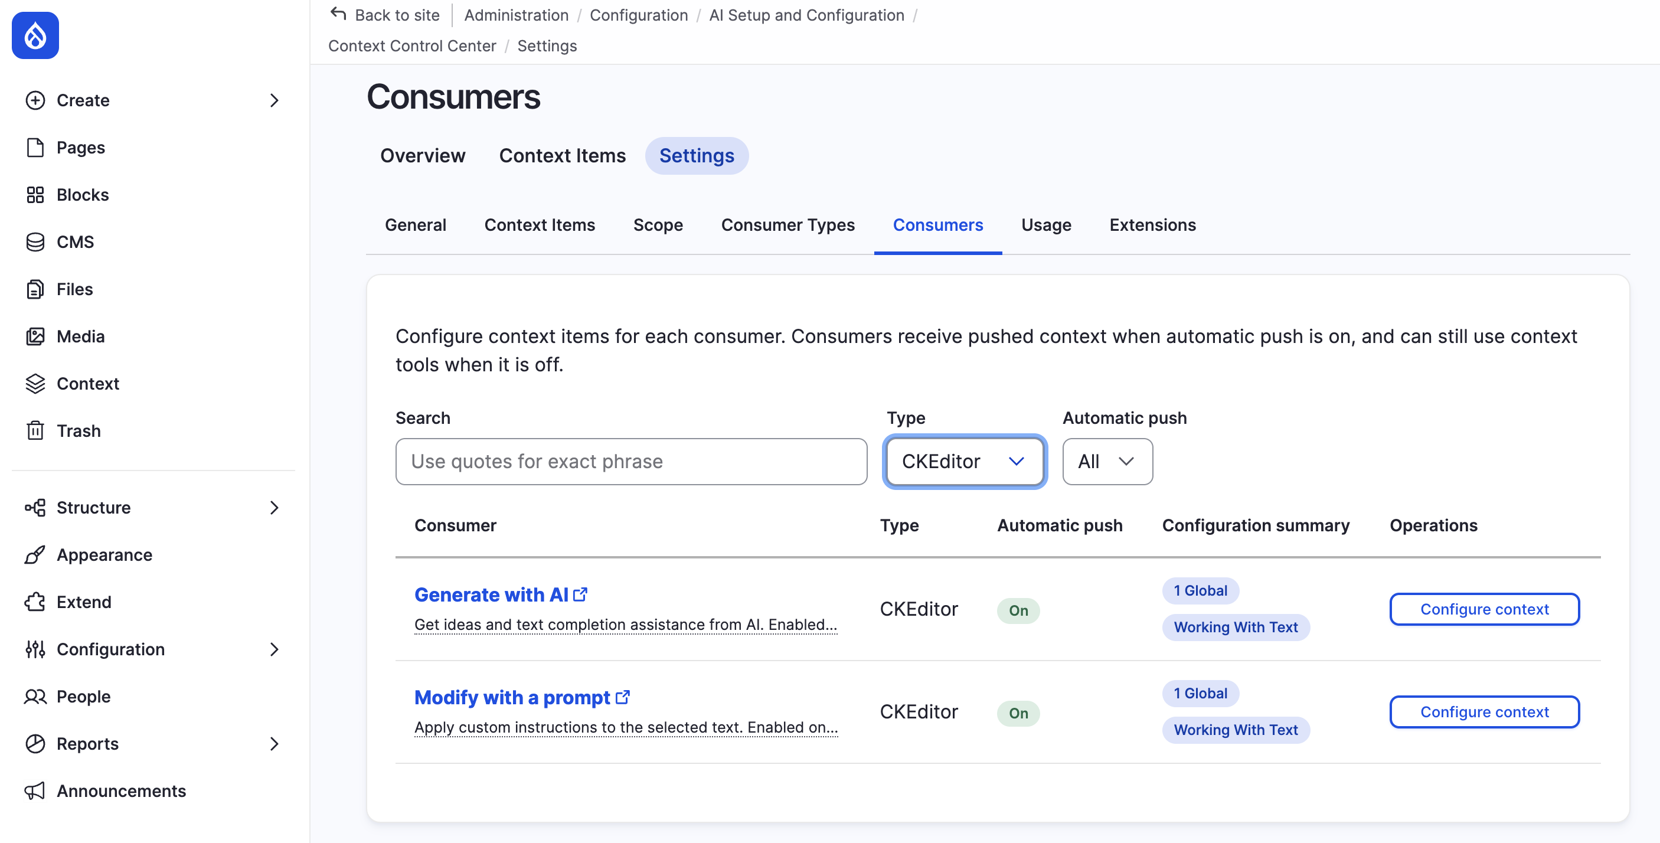Switch to the Overview tab
The image size is (1660, 843).
423,155
